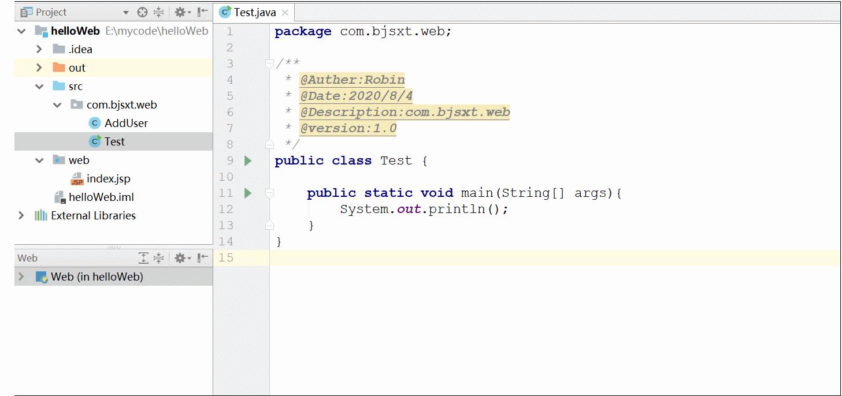Open the Web panel settings gear
Viewport: 842px width, 396px height.
tap(180, 257)
